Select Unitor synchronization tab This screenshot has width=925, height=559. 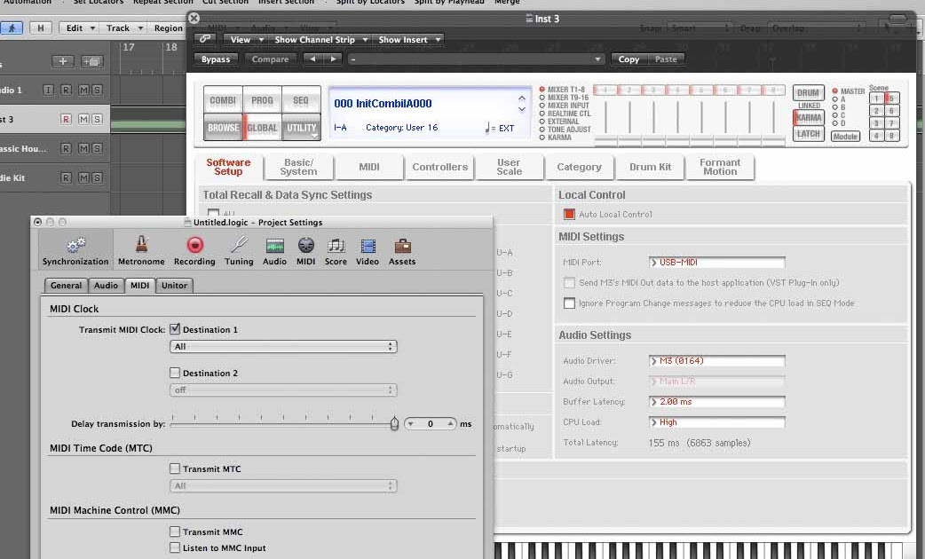tap(174, 286)
